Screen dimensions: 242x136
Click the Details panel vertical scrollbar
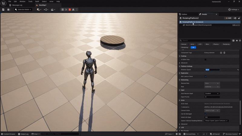[x=240, y=112]
